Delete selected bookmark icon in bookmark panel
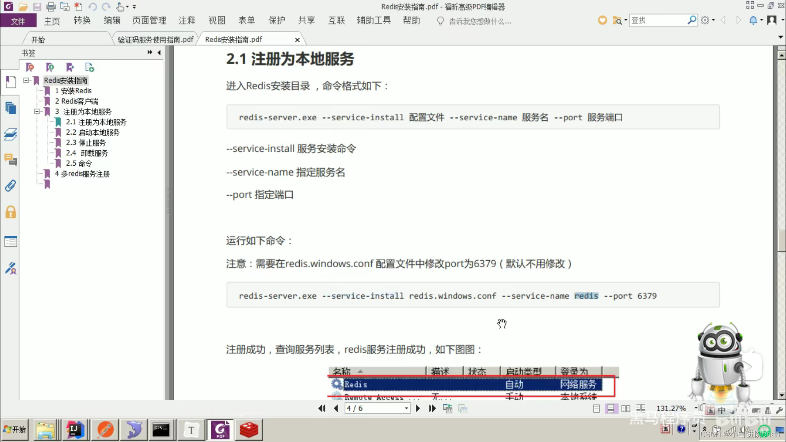The height and width of the screenshot is (442, 786). point(30,67)
